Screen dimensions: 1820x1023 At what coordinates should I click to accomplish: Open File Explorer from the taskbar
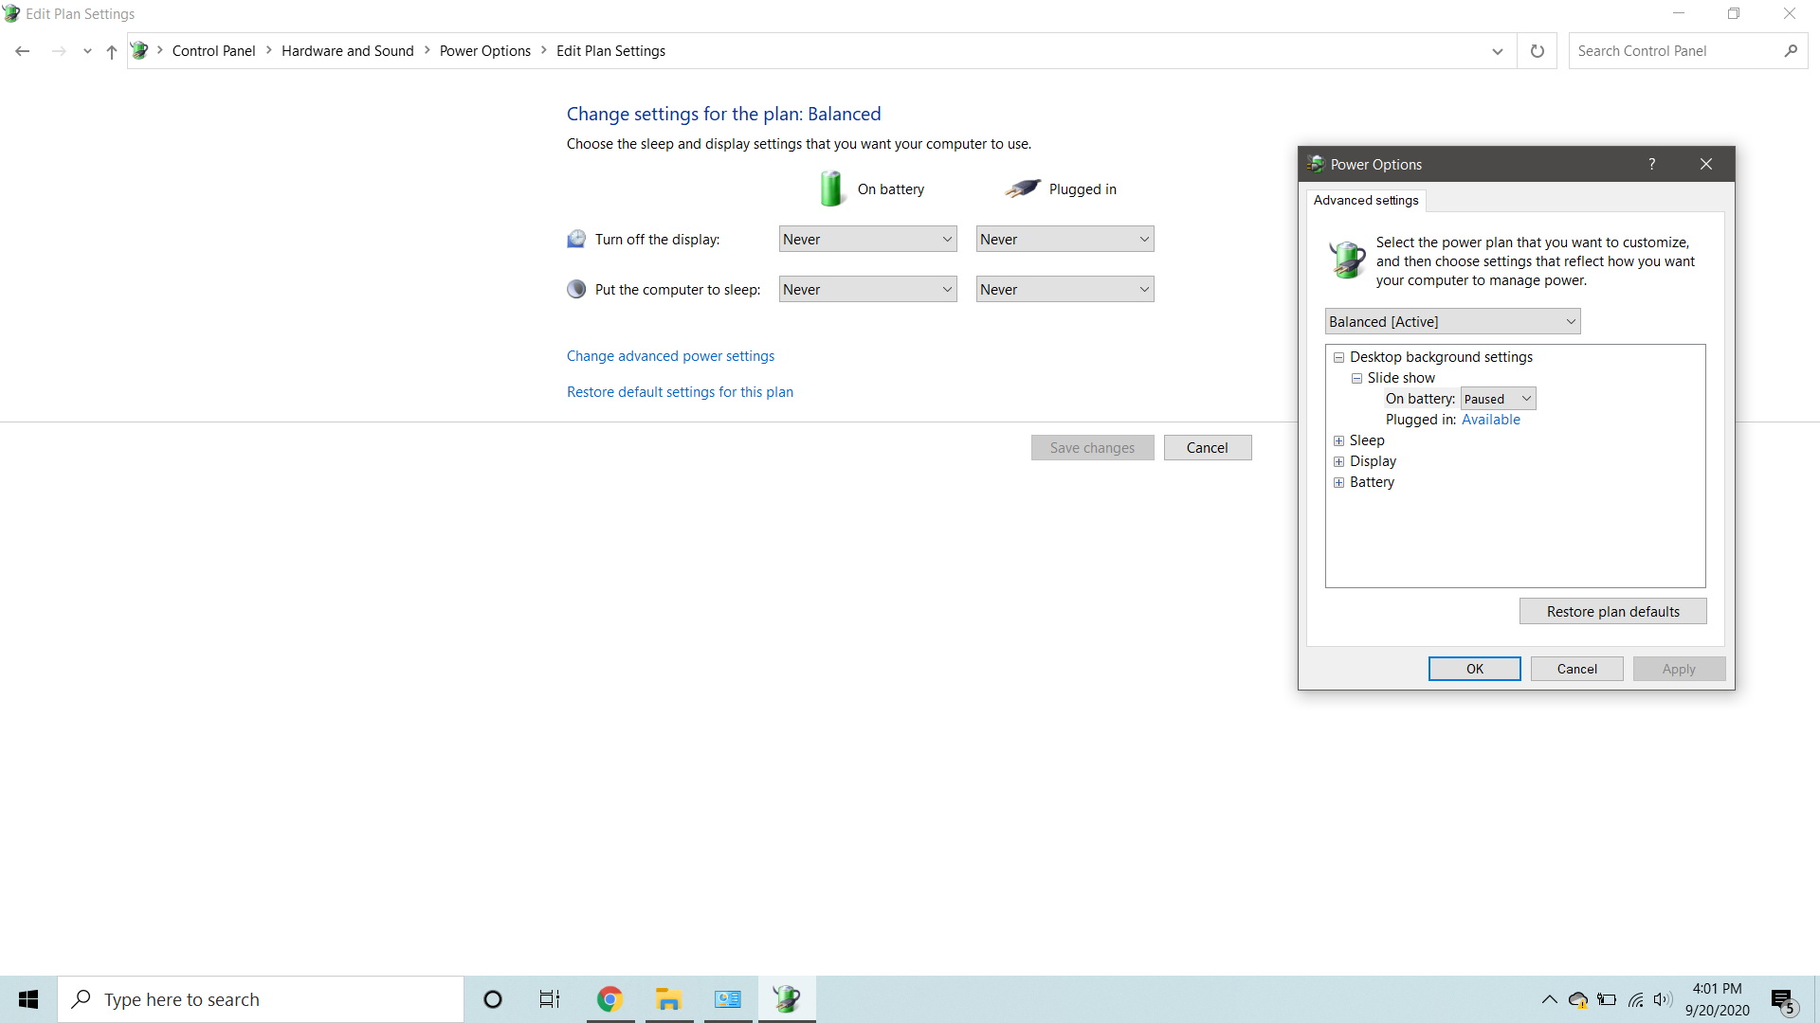pyautogui.click(x=668, y=998)
